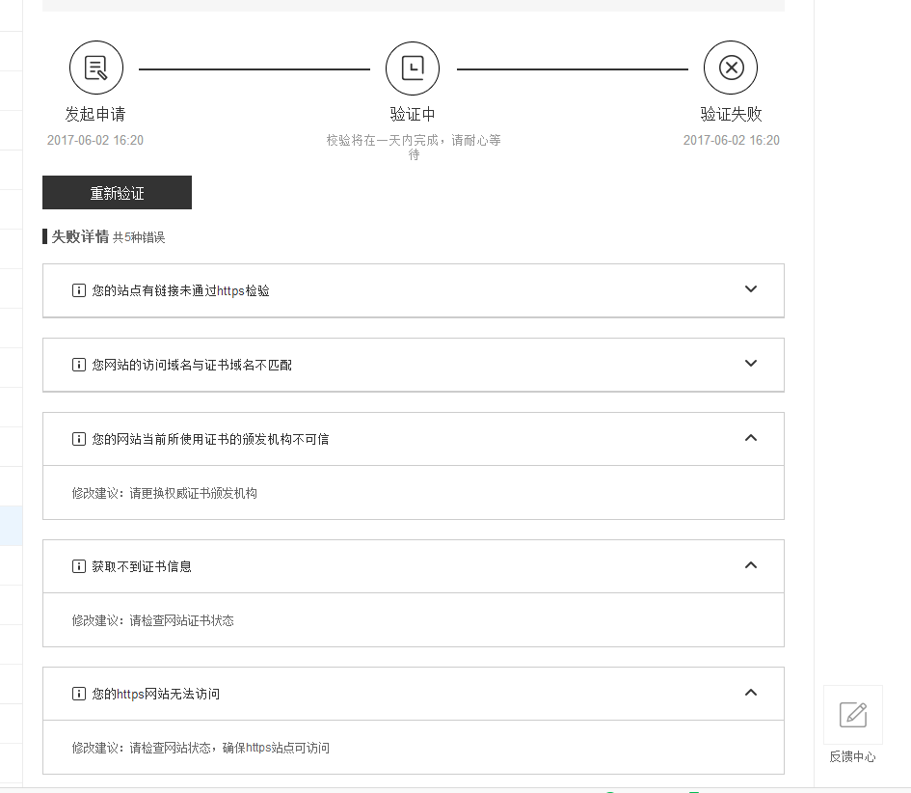
Task: Click the 验证失败 cross-circle icon
Action: click(731, 68)
